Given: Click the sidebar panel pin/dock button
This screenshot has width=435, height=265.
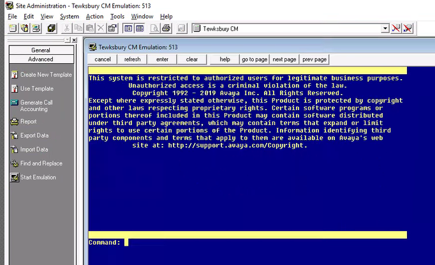Looking at the screenshot, I should tap(68, 40).
